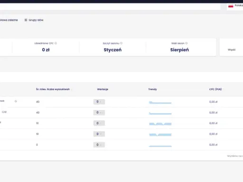Click the 0 zł average CPC value
Image resolution: width=243 pixels, height=182 pixels.
point(46,50)
